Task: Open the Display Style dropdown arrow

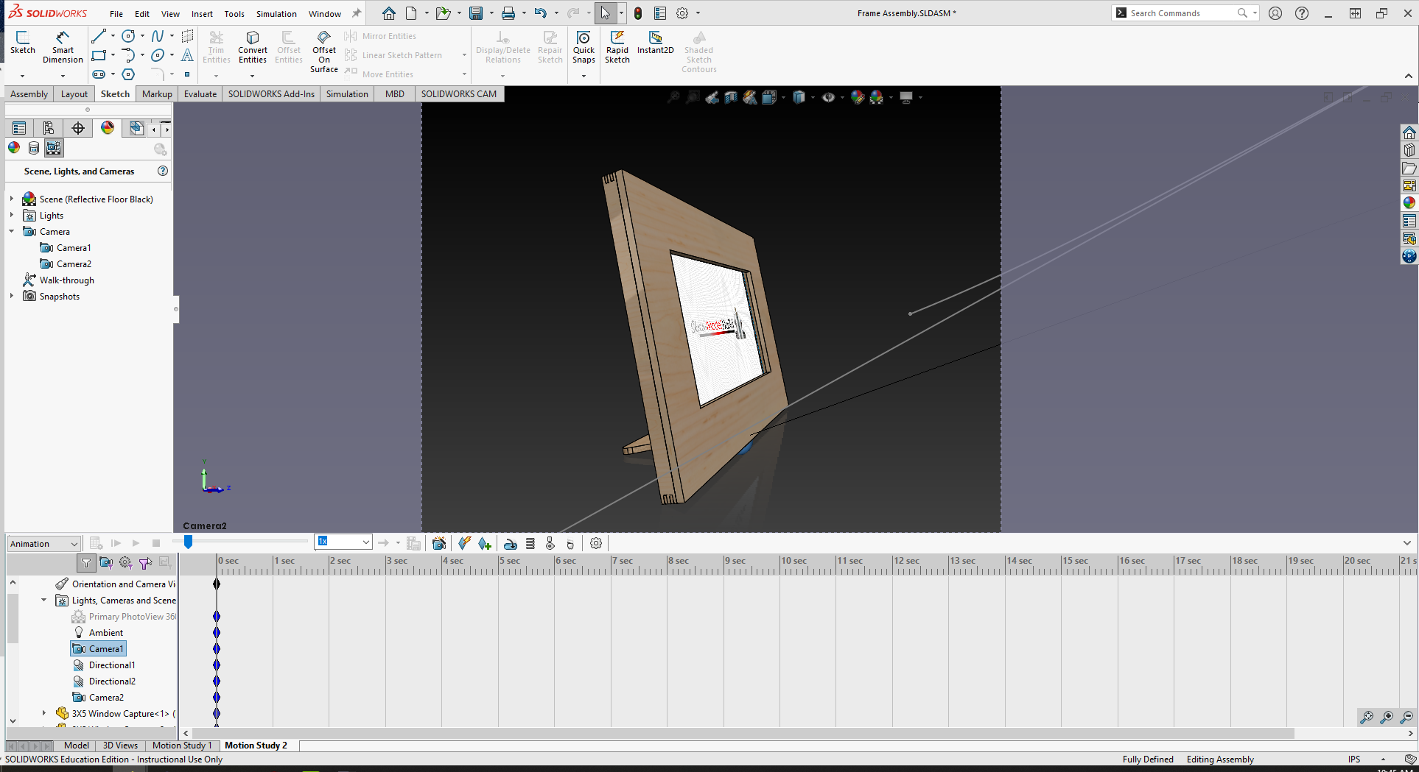Action: click(x=813, y=97)
